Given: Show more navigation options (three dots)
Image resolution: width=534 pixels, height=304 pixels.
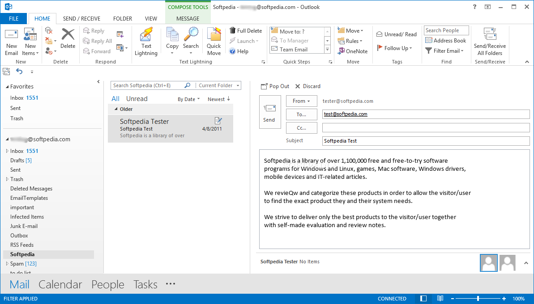Looking at the screenshot, I should tap(170, 283).
